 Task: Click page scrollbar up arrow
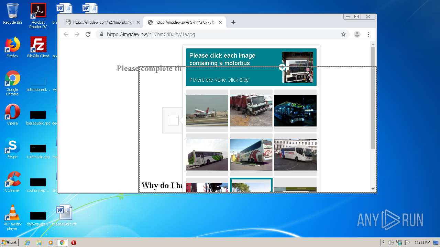point(373,44)
